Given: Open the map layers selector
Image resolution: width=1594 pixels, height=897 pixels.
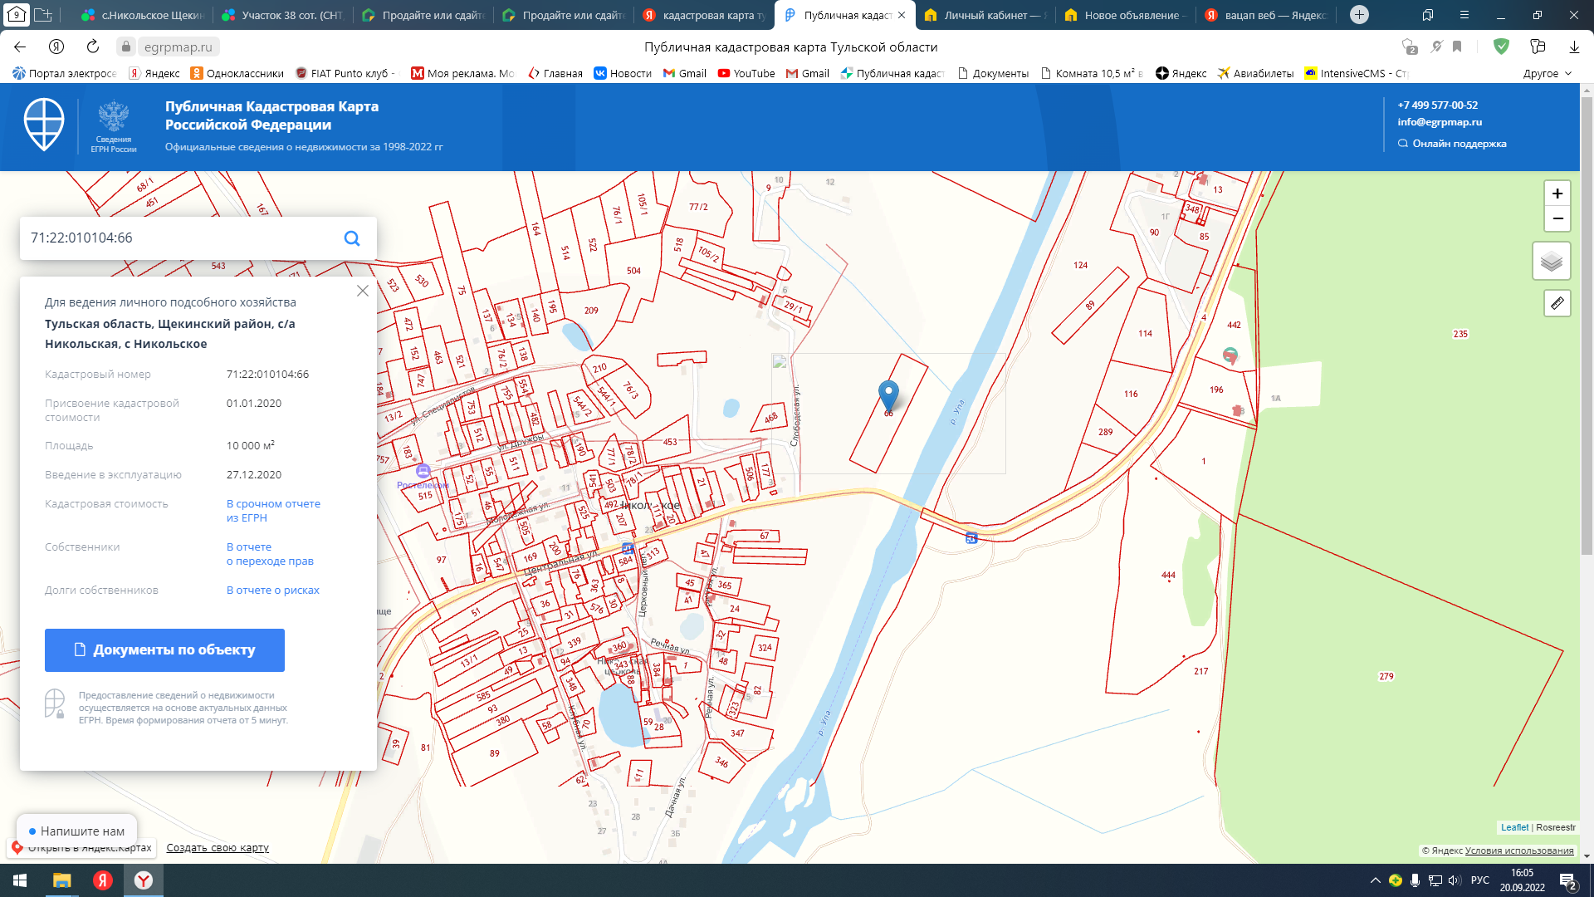Looking at the screenshot, I should 1551,262.
